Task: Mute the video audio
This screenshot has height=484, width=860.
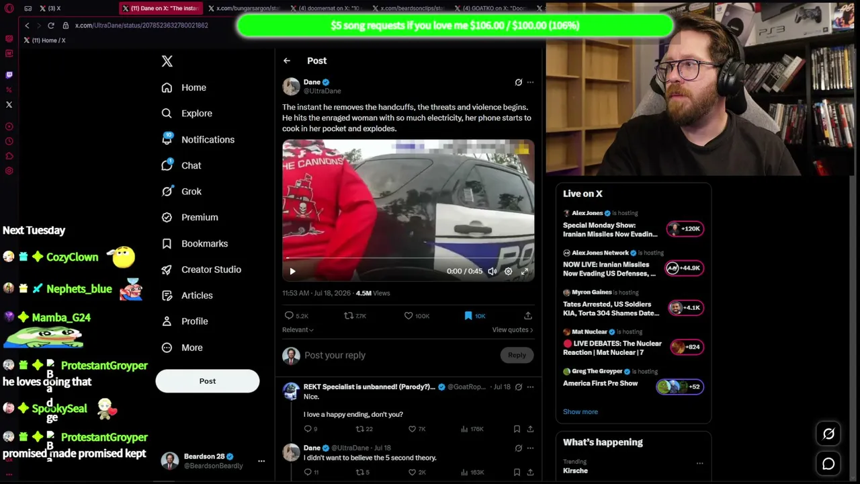Action: point(492,272)
